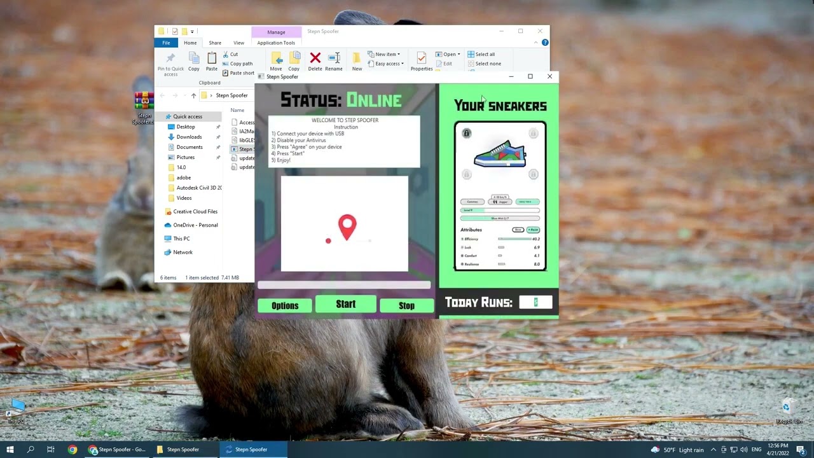Screen dimensions: 814x458
Task: Click the Manage contextual tab
Action: click(276, 32)
